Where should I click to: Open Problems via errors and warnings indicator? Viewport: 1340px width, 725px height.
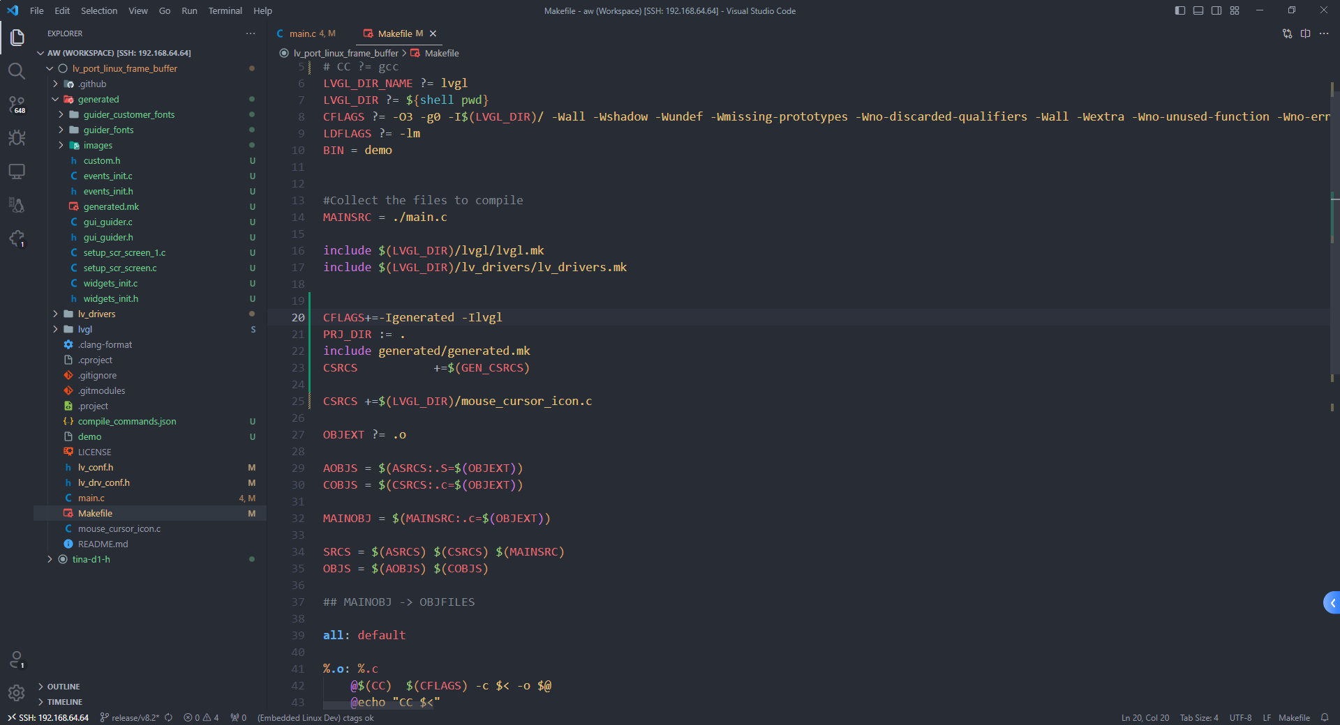point(201,717)
